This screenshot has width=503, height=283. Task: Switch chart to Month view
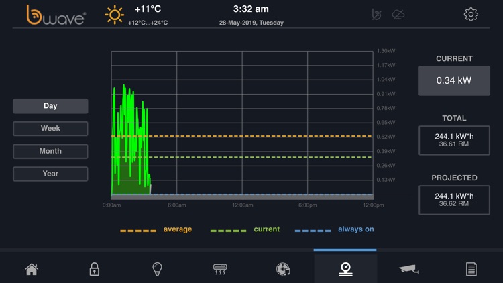pos(50,151)
